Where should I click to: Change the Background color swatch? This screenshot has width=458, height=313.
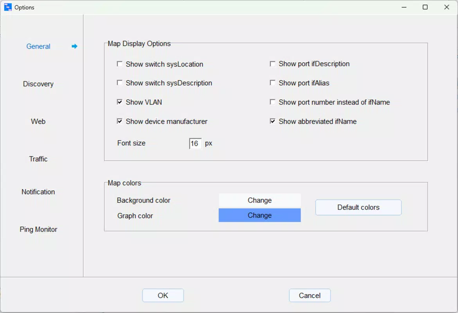[x=260, y=200]
